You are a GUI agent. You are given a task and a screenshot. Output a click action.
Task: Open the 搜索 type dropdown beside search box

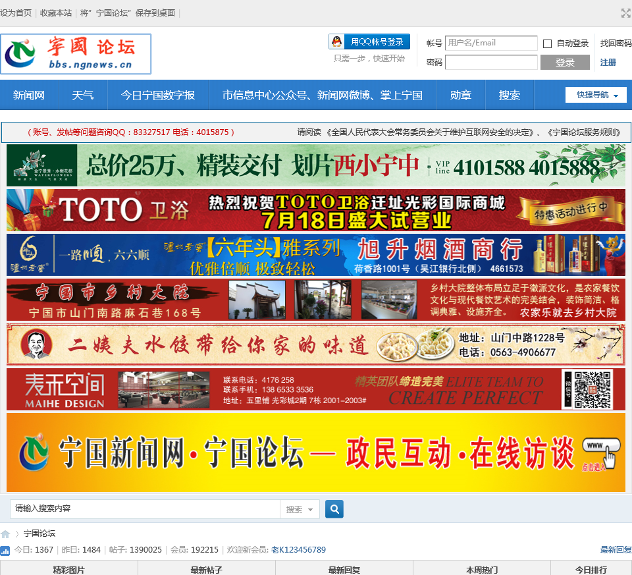[x=300, y=509]
